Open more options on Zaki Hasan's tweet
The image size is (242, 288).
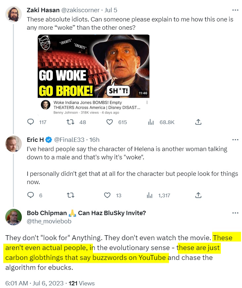235,10
